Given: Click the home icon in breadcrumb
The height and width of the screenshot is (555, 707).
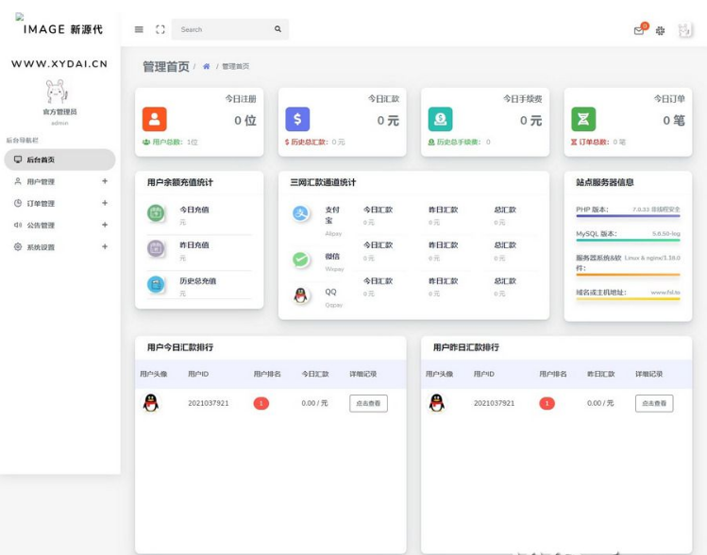Looking at the screenshot, I should coord(207,67).
